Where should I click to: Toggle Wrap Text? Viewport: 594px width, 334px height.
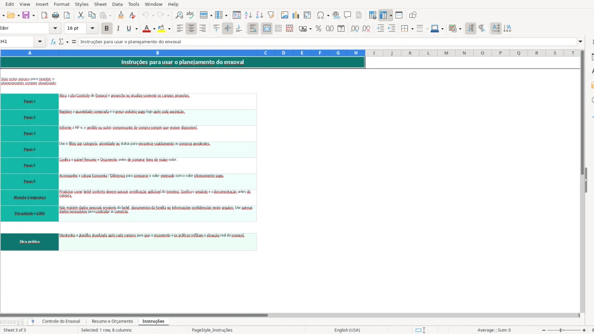point(253,29)
